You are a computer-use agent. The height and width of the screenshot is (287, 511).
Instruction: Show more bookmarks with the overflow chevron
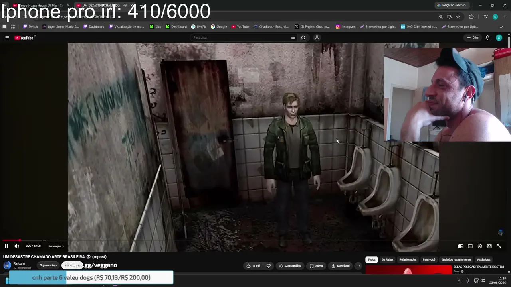[501, 27]
